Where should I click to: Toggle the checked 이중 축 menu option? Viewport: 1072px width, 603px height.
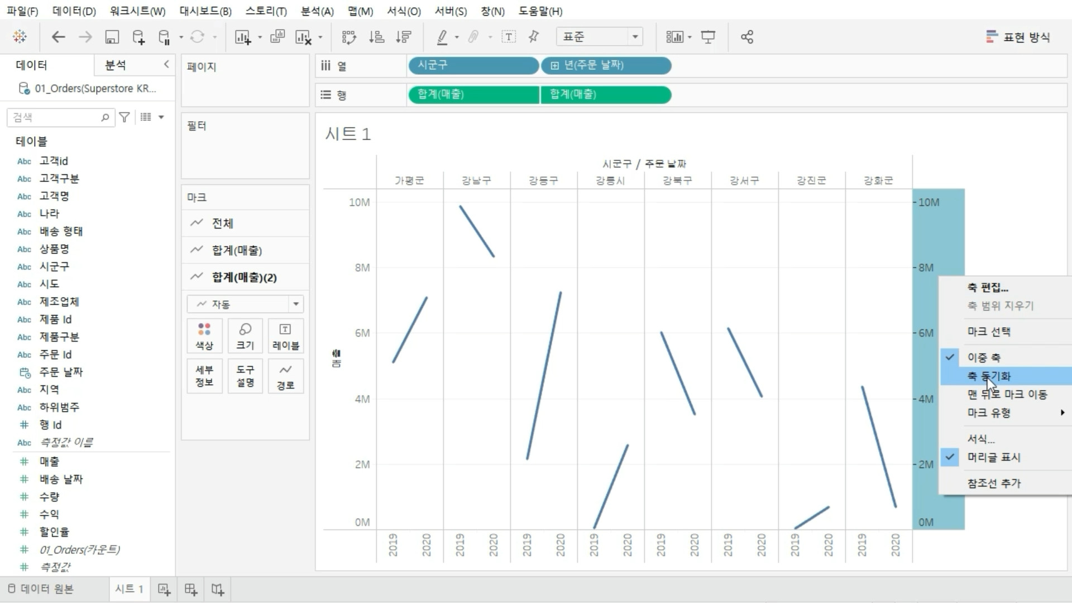[x=984, y=357]
